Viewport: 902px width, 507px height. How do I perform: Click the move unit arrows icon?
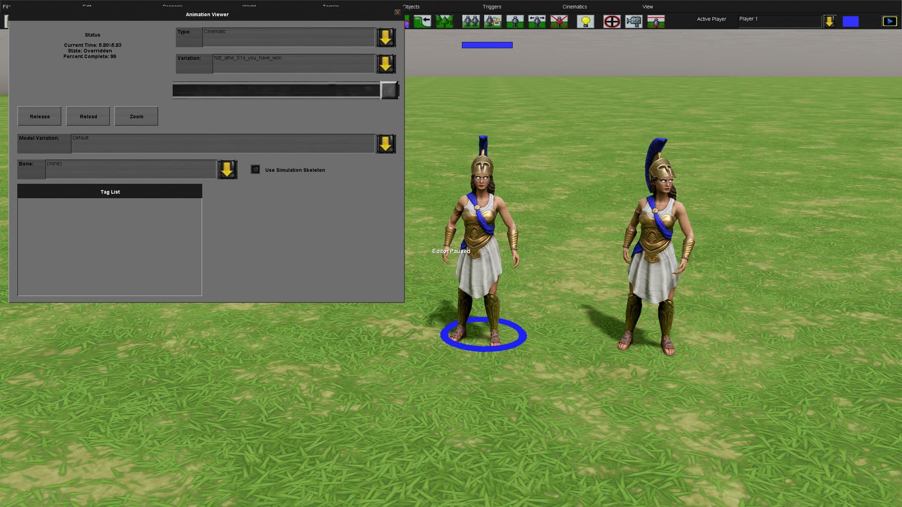[x=537, y=22]
